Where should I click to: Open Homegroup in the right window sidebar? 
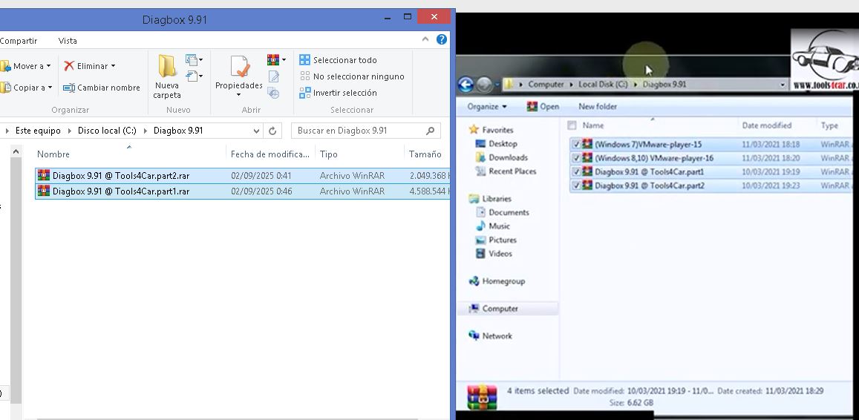pos(497,281)
